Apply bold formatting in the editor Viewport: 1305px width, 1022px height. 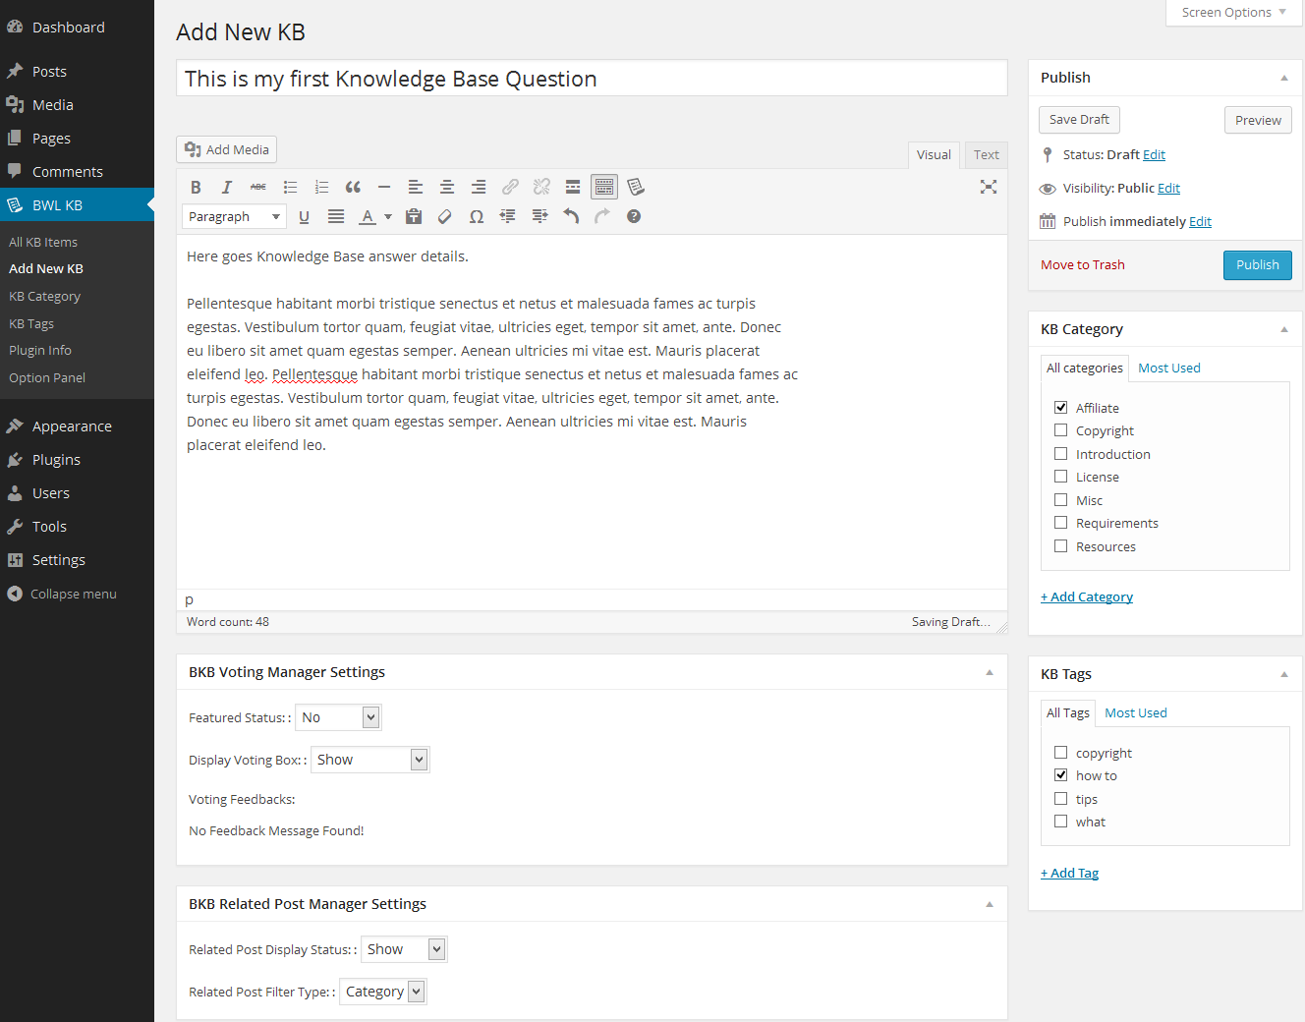196,187
